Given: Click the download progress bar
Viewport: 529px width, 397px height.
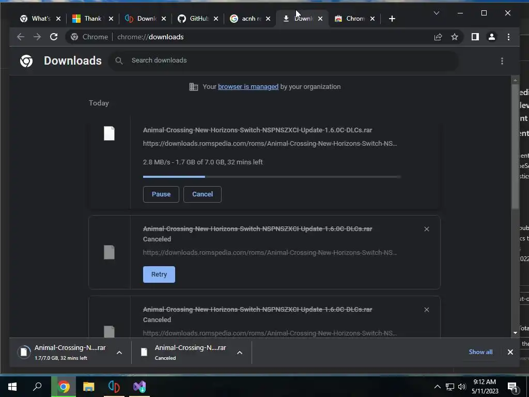Looking at the screenshot, I should (272, 177).
